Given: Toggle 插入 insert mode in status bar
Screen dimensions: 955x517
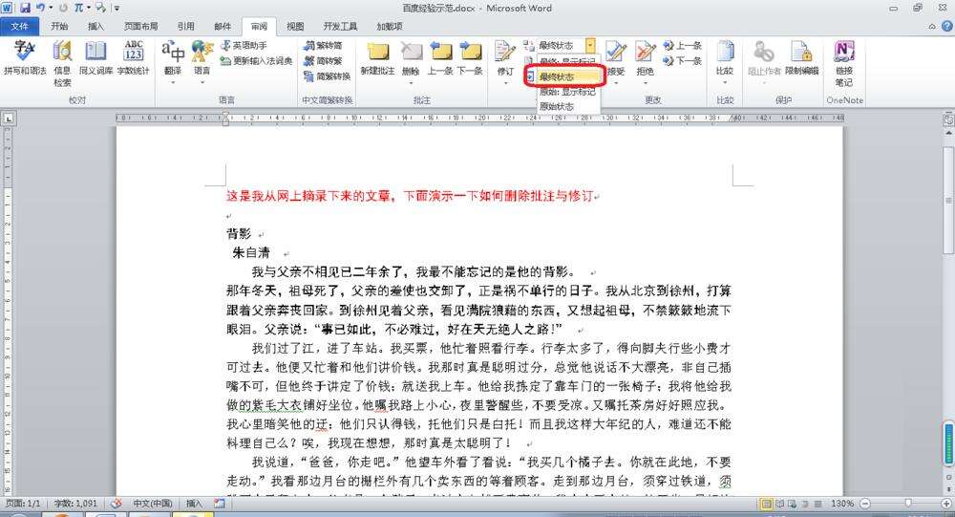Looking at the screenshot, I should pyautogui.click(x=194, y=504).
